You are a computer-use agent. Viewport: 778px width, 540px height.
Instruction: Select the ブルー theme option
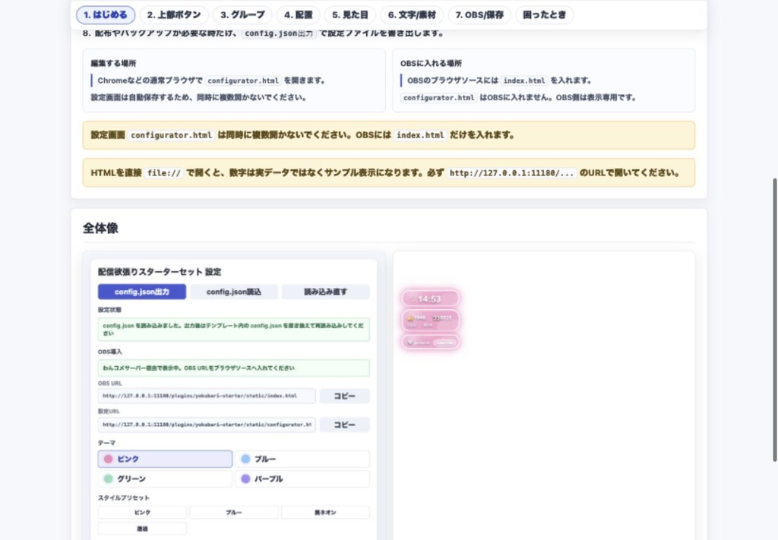(x=302, y=459)
